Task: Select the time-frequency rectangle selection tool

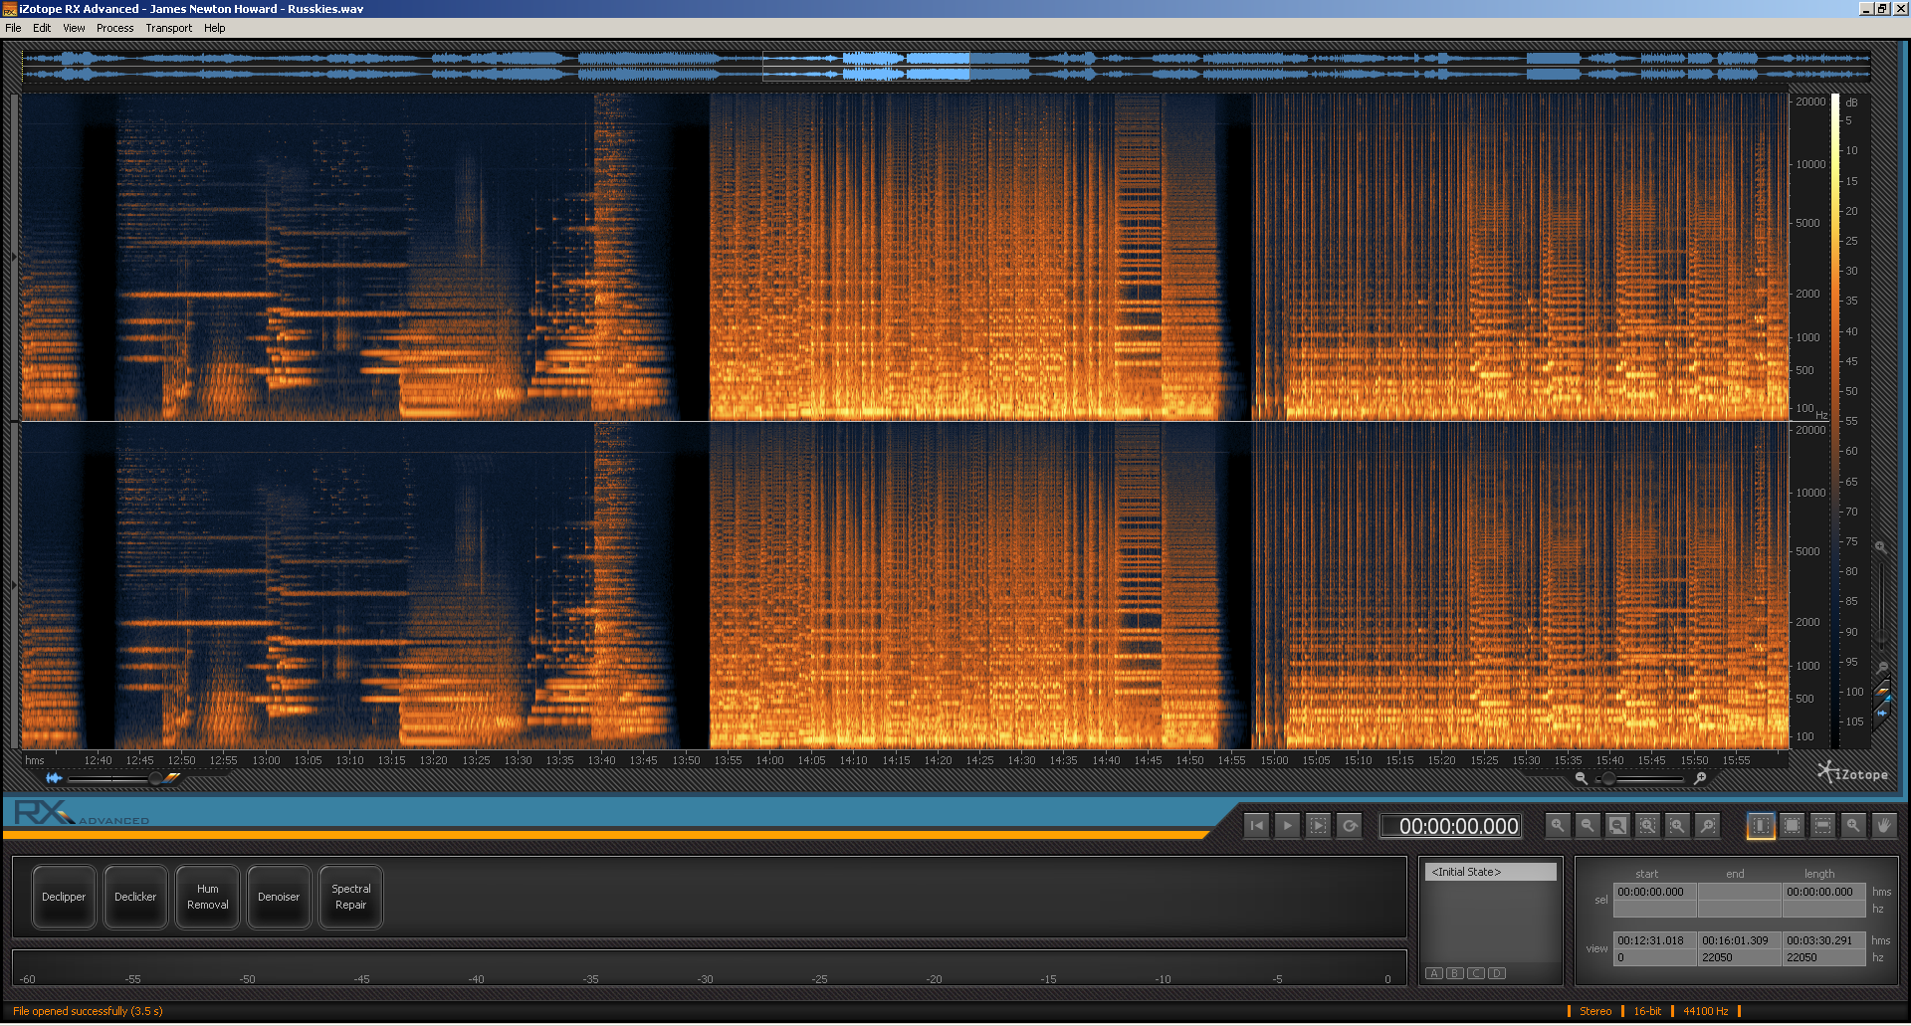Action: [x=1792, y=826]
